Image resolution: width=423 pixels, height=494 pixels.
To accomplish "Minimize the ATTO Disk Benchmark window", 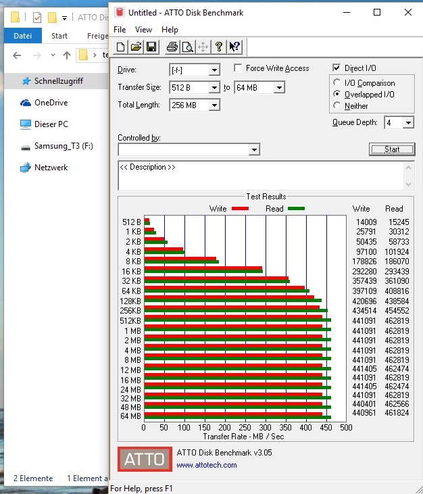I will (x=347, y=12).
